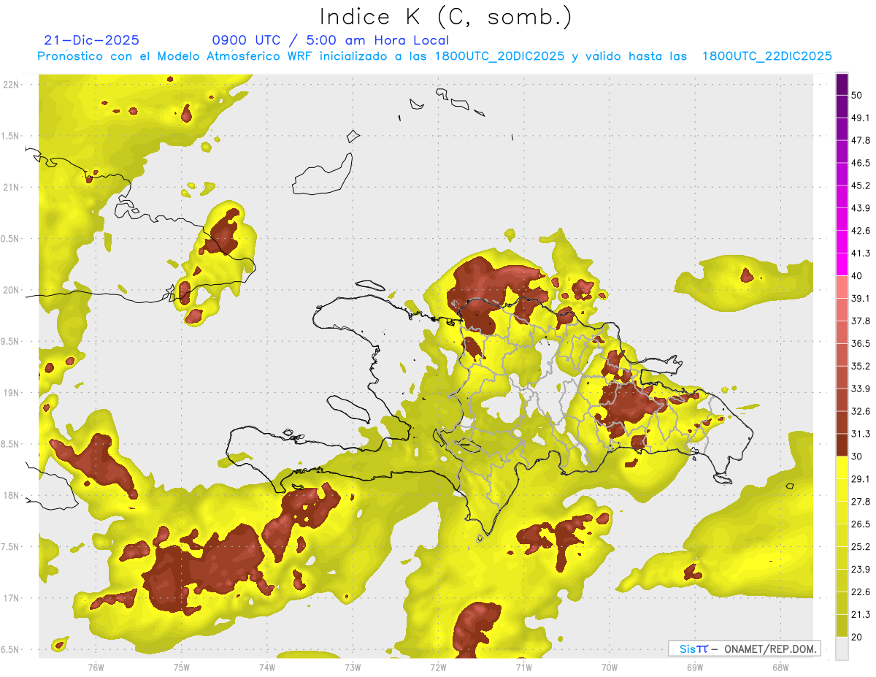This screenshot has height=677, width=876.
Task: Click the init time "1800UTC_20DIC2025"
Action: click(x=499, y=56)
